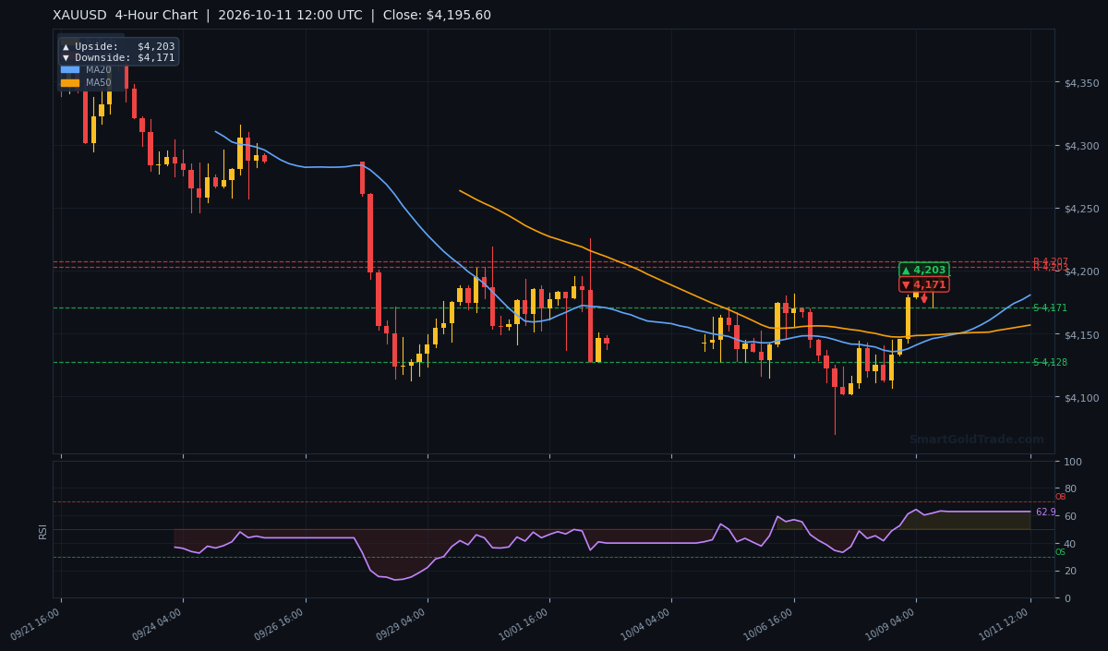
Task: Click the blue MA20 legend swatch
Action: pyautogui.click(x=70, y=69)
